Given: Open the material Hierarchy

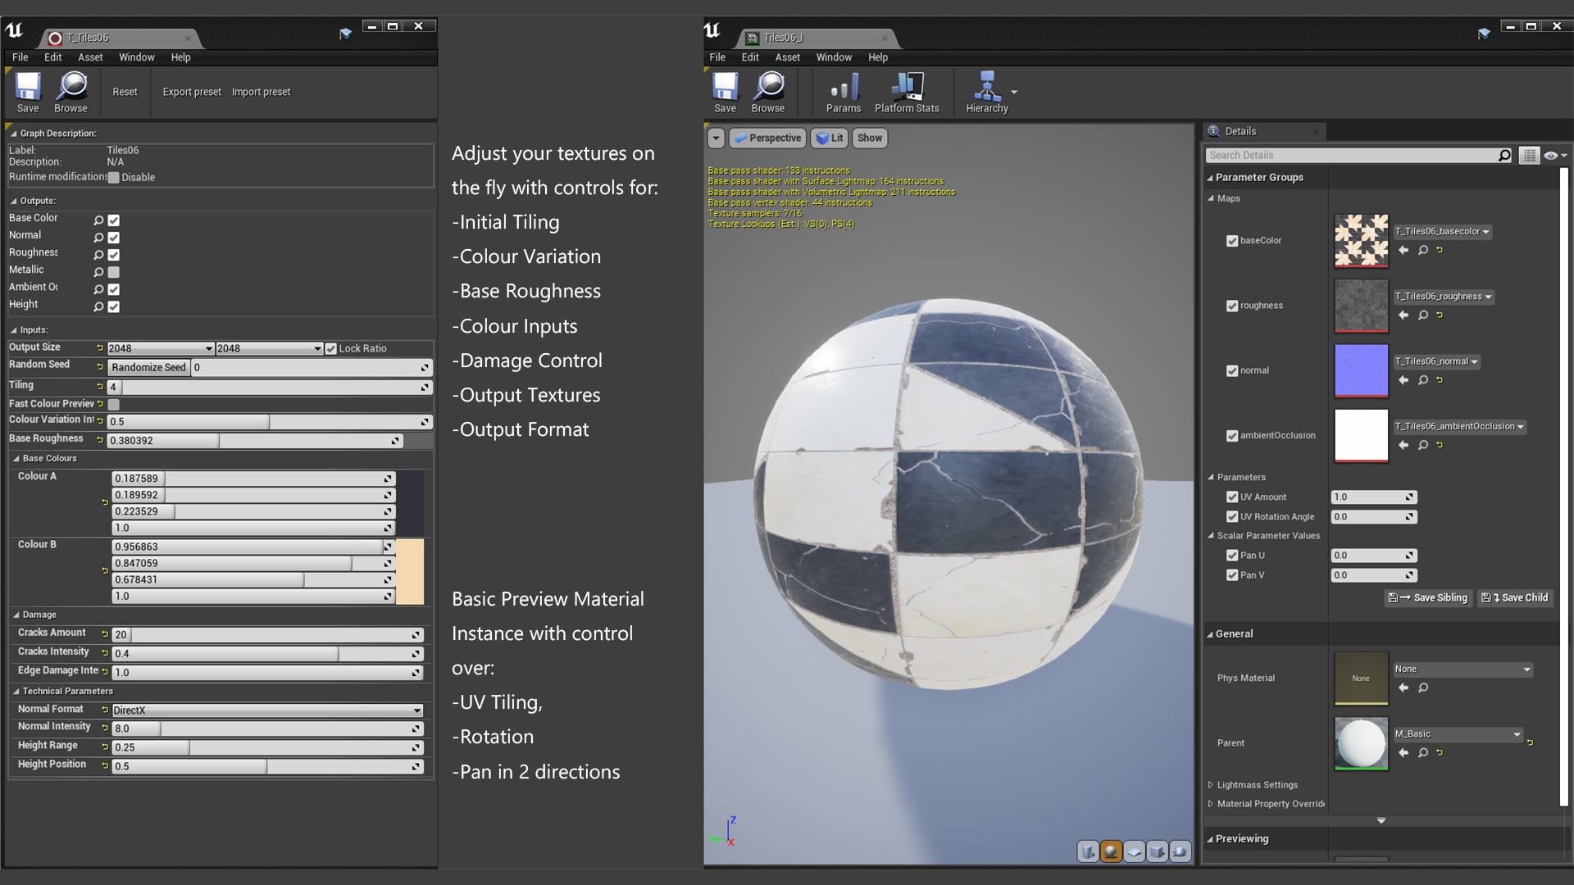Looking at the screenshot, I should (x=986, y=91).
